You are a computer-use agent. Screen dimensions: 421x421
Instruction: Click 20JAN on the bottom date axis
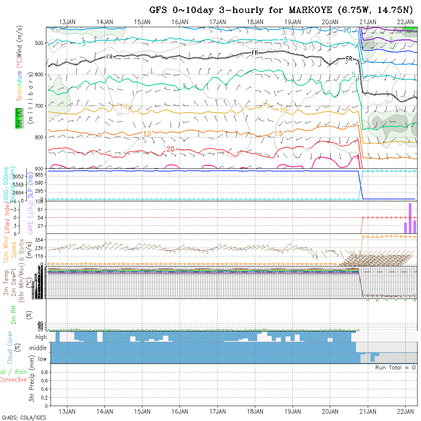point(330,411)
